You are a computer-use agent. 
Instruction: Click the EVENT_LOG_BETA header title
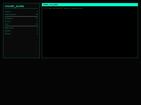pyautogui.click(x=50, y=5)
